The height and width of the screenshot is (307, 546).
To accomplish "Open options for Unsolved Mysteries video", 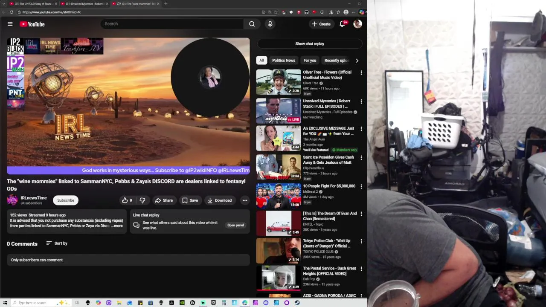I will tap(361, 102).
